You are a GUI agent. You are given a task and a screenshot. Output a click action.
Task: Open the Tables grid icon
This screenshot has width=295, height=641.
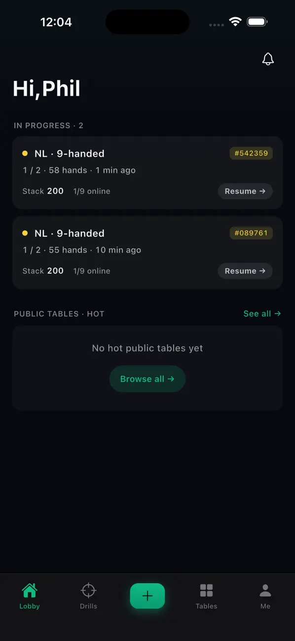pyautogui.click(x=206, y=590)
